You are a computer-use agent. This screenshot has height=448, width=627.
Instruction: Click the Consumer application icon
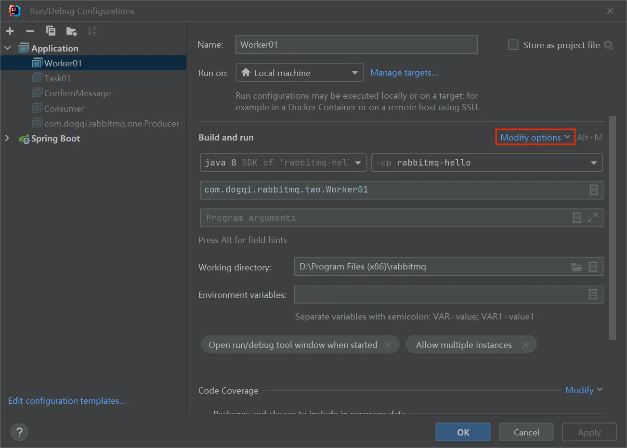point(37,108)
